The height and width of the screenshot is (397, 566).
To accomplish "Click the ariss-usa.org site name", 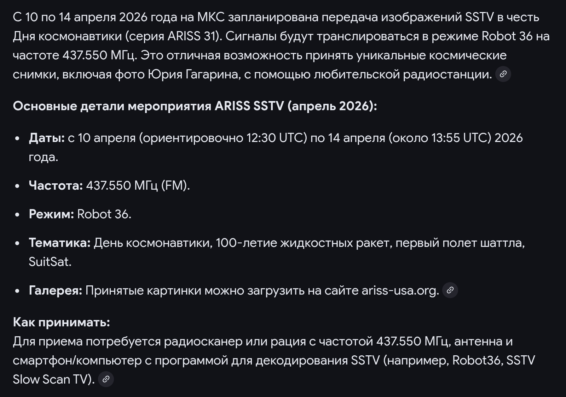I will 400,290.
